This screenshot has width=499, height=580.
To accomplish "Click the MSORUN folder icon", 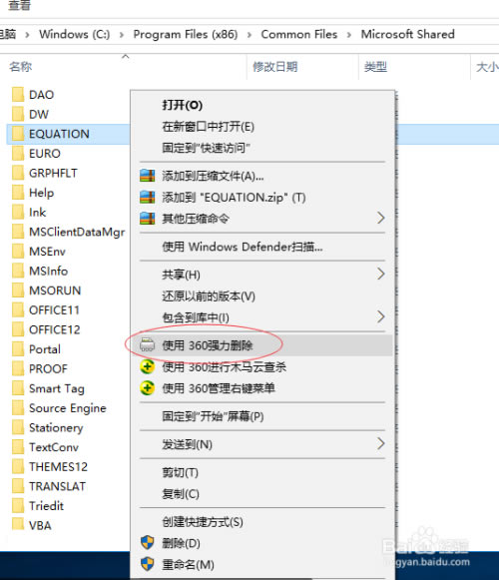I will [x=18, y=290].
